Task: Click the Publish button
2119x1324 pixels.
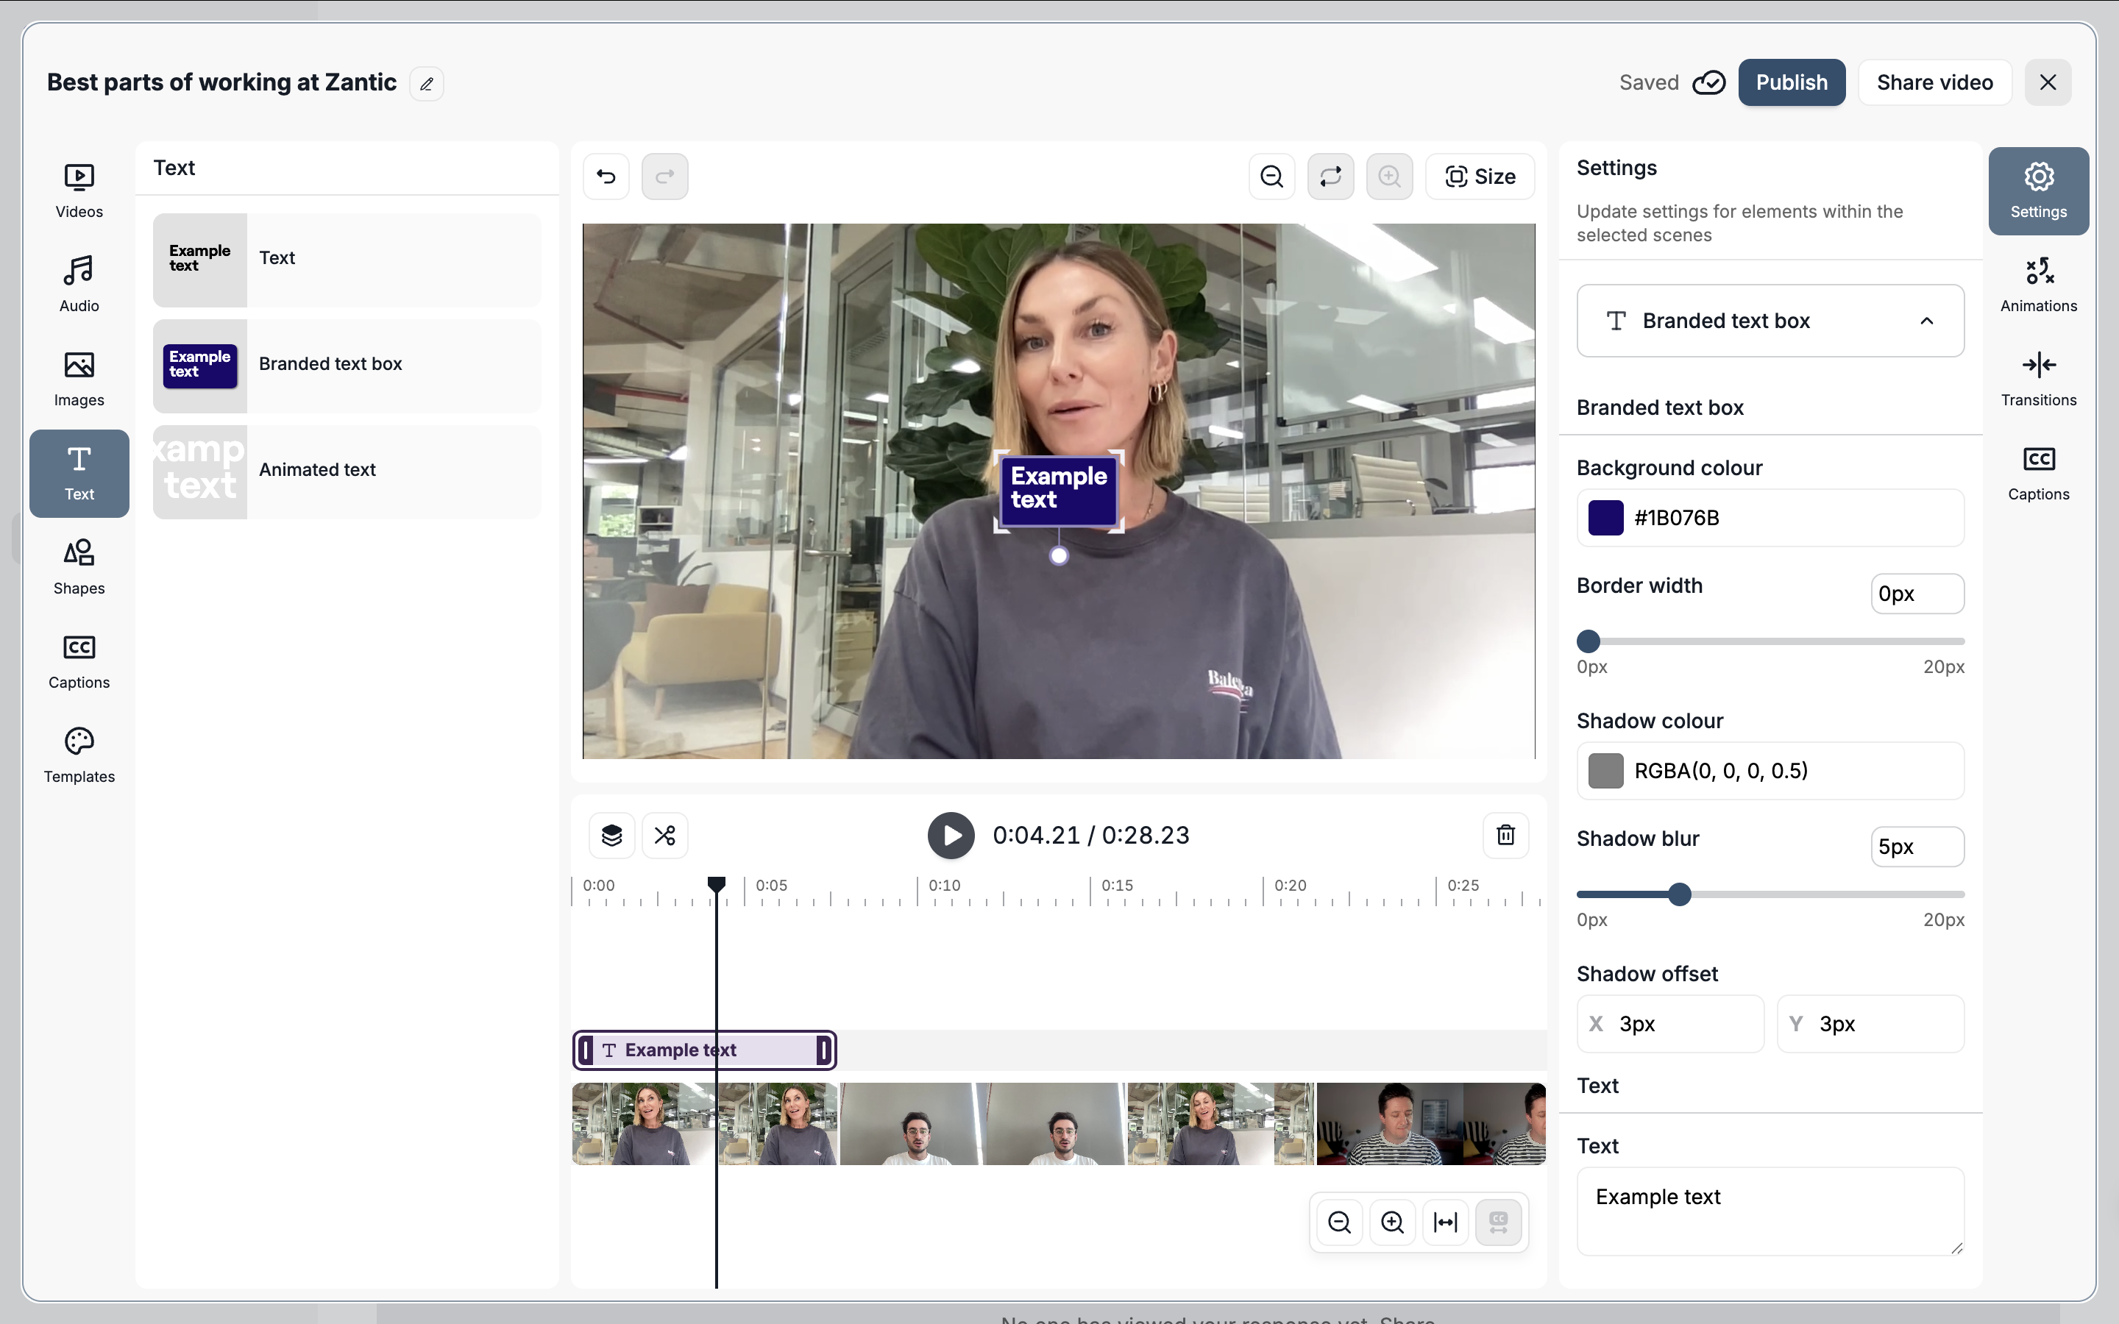Action: coord(1792,82)
